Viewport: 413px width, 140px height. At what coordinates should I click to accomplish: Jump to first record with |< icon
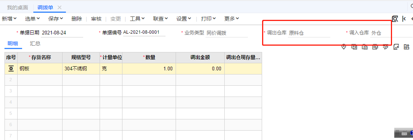point(404,19)
